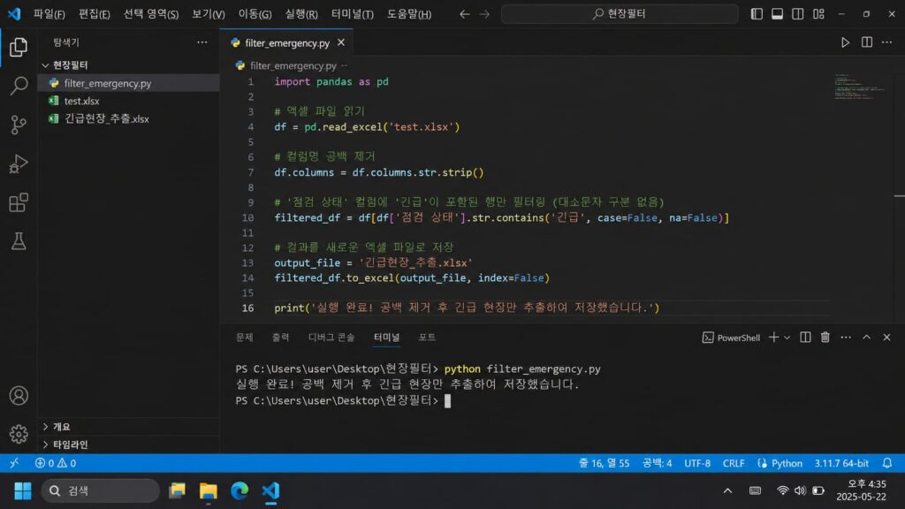905x509 pixels.
Task: Close the filter_emergency.py tab
Action: (x=341, y=42)
